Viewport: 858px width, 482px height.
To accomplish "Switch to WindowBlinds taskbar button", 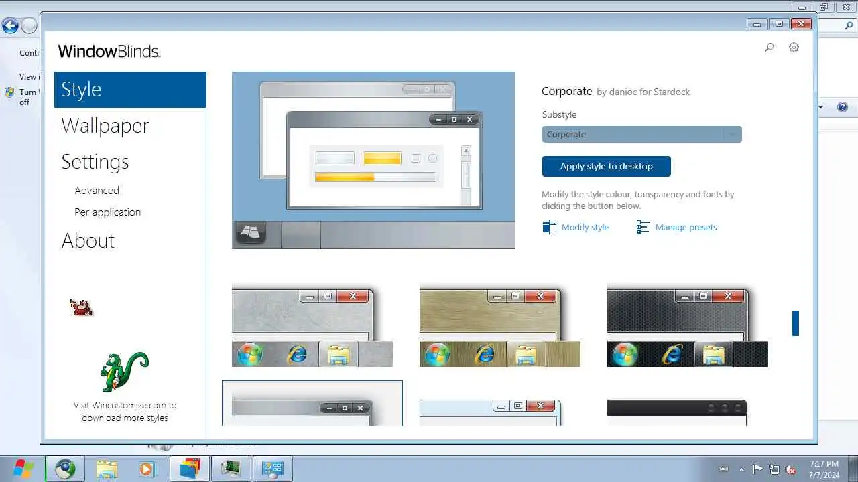I will pyautogui.click(x=190, y=469).
